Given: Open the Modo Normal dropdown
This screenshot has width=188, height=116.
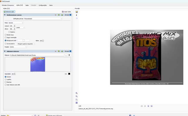Looking at the screenshot, I should (16, 23).
